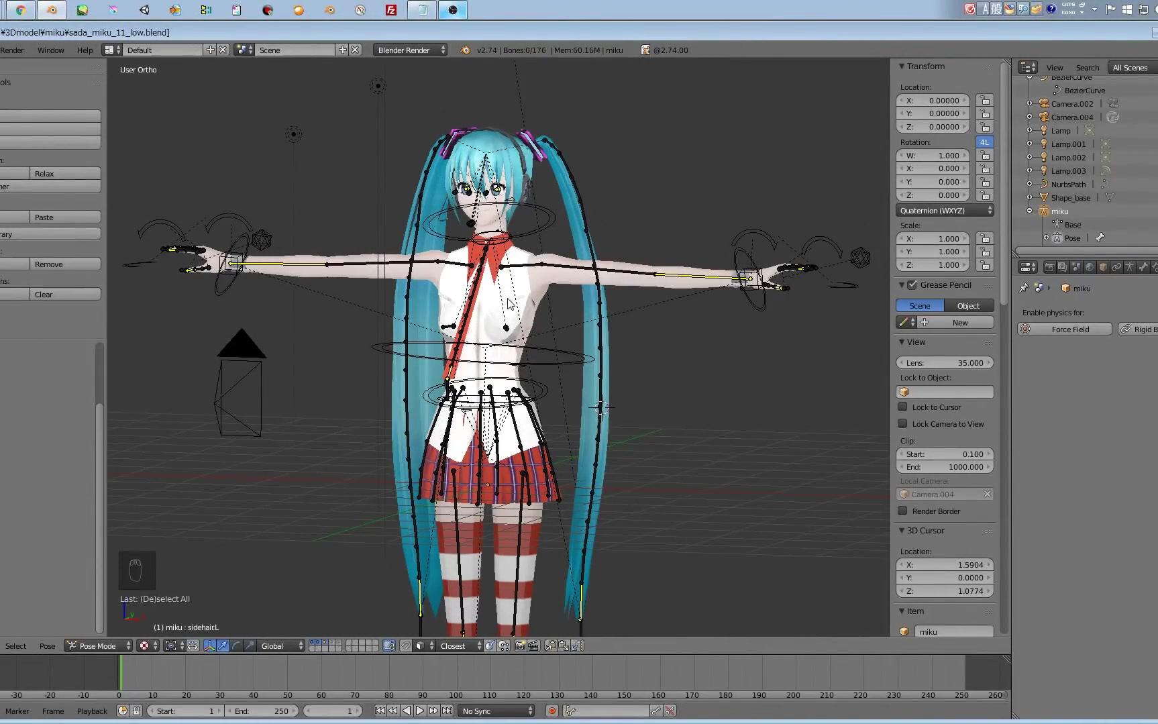The image size is (1158, 724).
Task: Open the Unity icon in the taskbar
Action: (144, 10)
